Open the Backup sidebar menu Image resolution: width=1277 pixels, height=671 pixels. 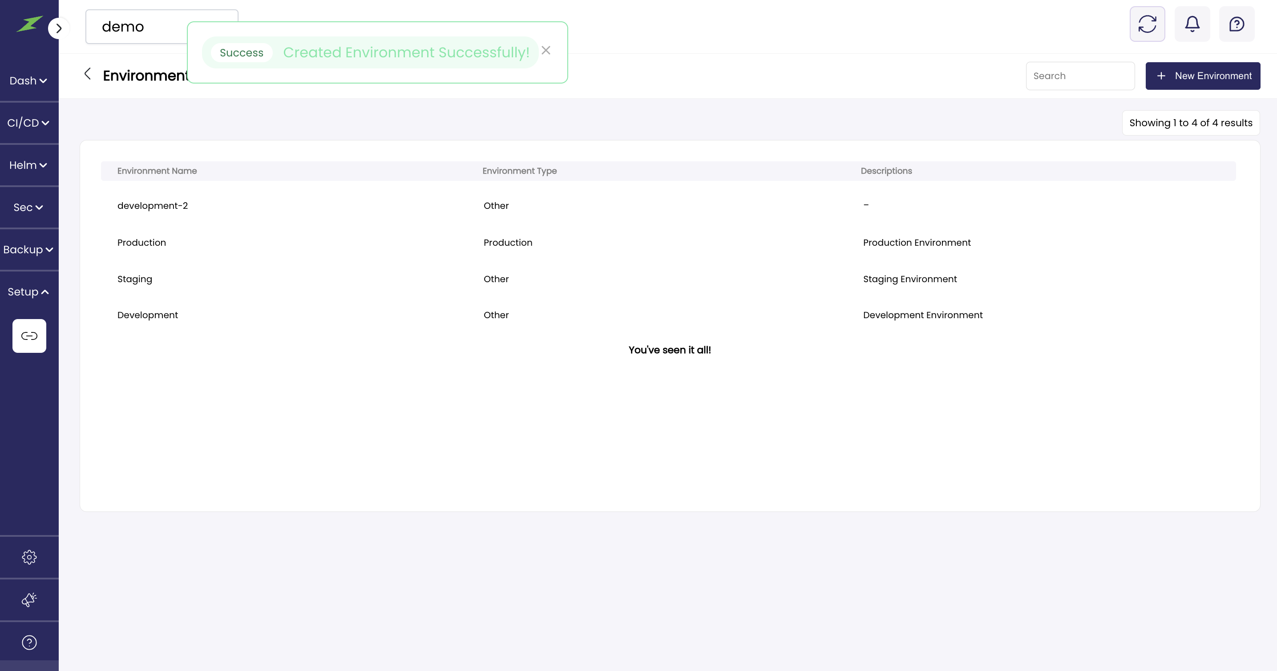click(28, 250)
